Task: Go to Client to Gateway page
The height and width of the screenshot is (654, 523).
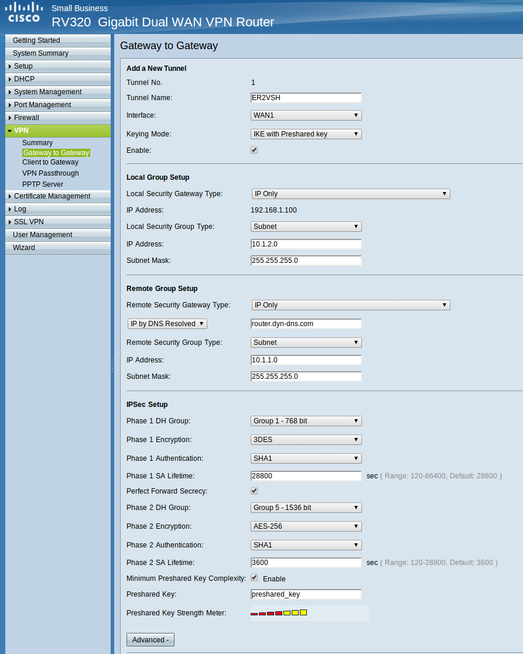Action: click(50, 162)
